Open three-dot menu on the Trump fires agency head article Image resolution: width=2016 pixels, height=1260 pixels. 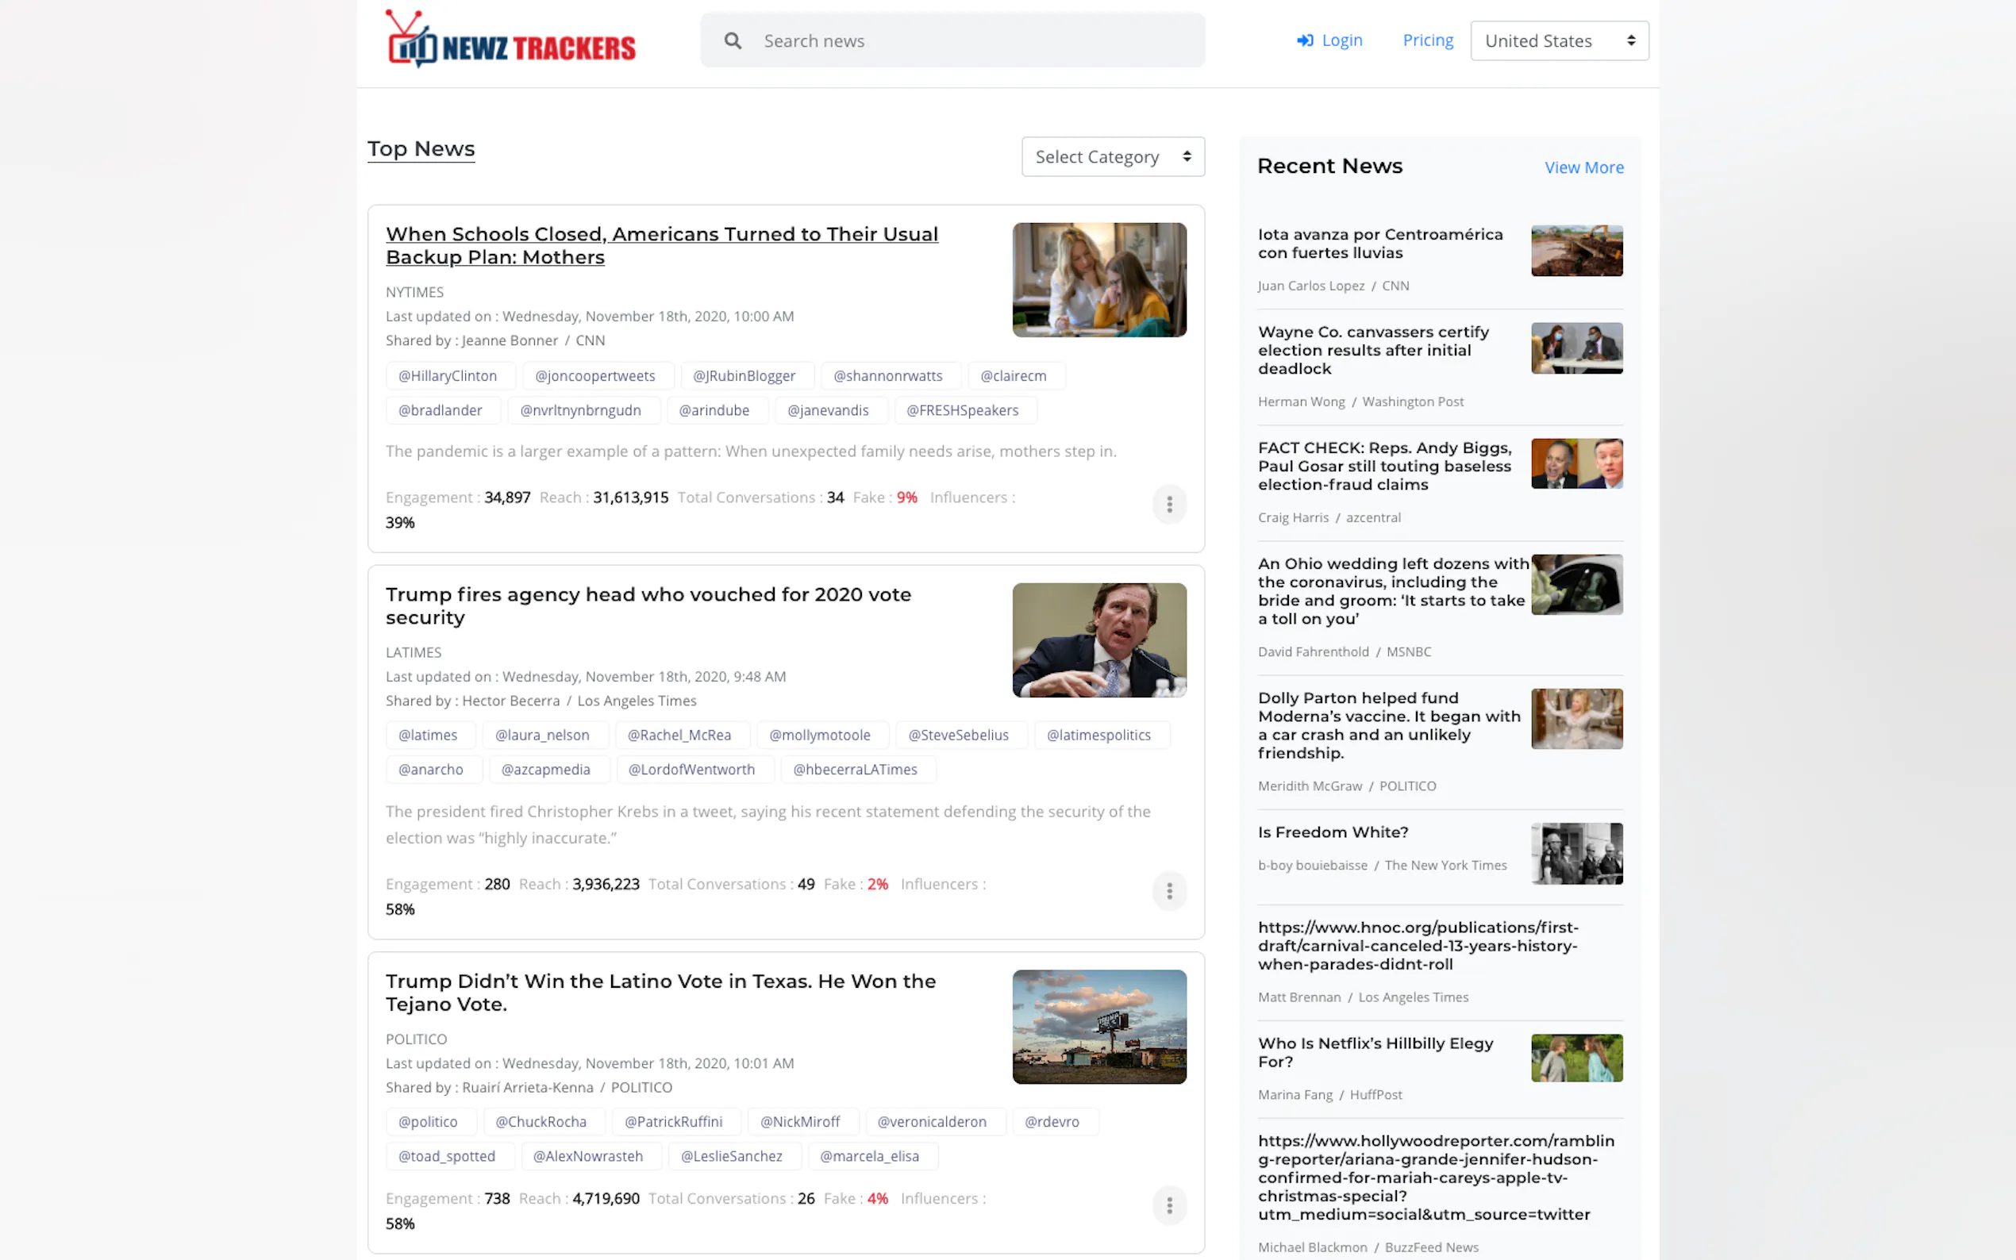(1168, 891)
